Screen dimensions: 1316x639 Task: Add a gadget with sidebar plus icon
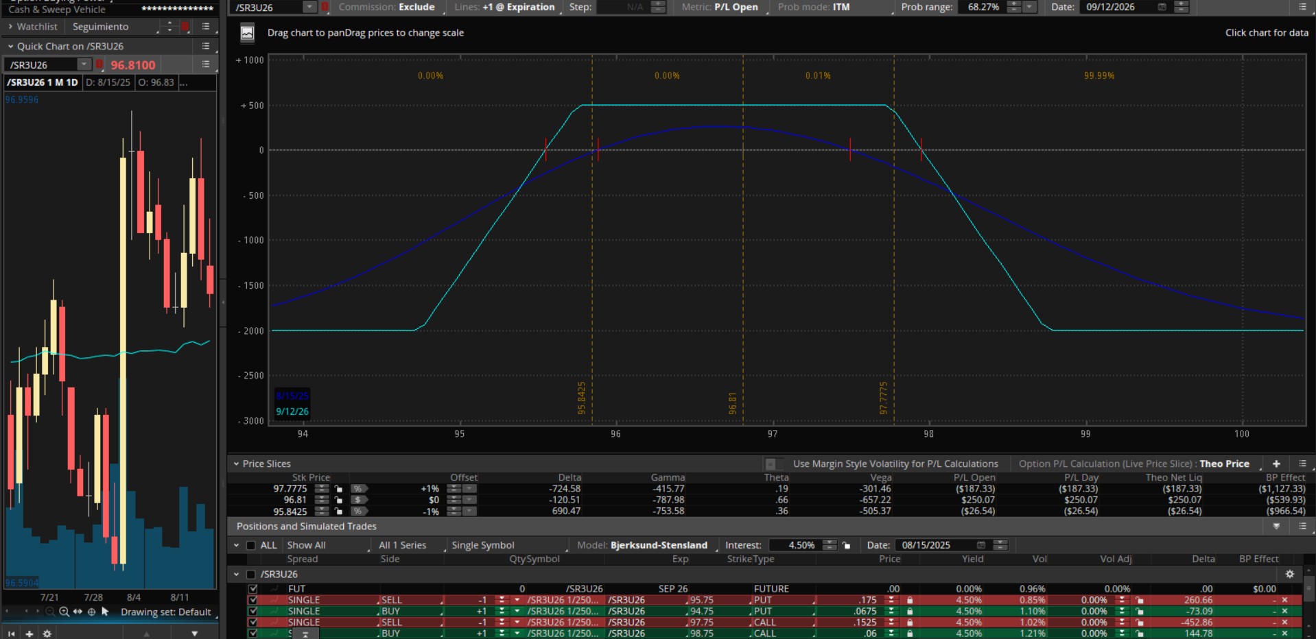30,634
